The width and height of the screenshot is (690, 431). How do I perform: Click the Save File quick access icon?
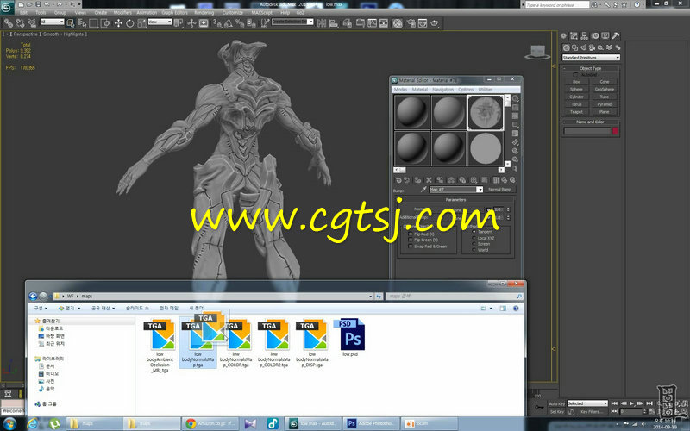pyautogui.click(x=38, y=4)
